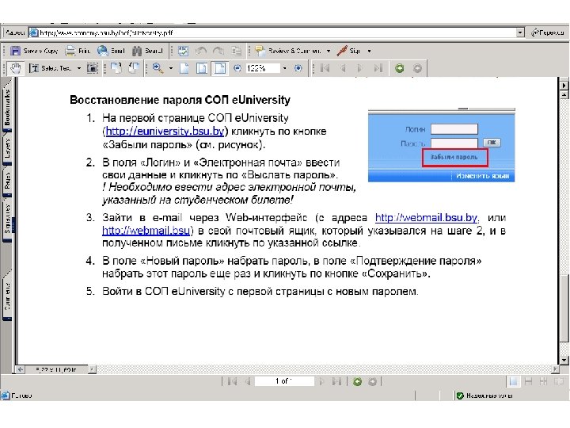Go to last page in bottom navigation bar
This screenshot has width=570, height=428.
336,381
